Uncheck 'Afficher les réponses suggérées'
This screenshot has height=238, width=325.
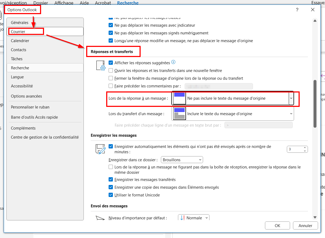pos(111,63)
